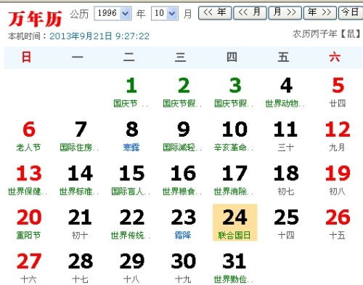Select October 17 世界消除 day
This screenshot has height=285, width=363.
point(234,180)
